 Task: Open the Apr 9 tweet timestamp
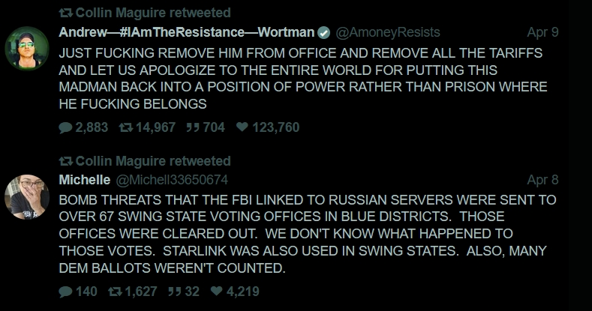pyautogui.click(x=542, y=32)
